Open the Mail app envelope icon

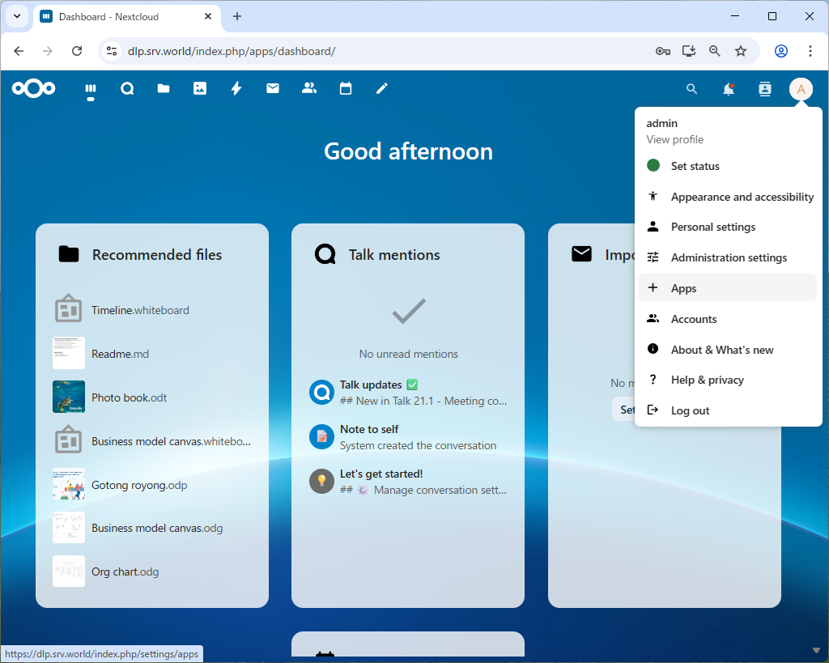pyautogui.click(x=273, y=89)
